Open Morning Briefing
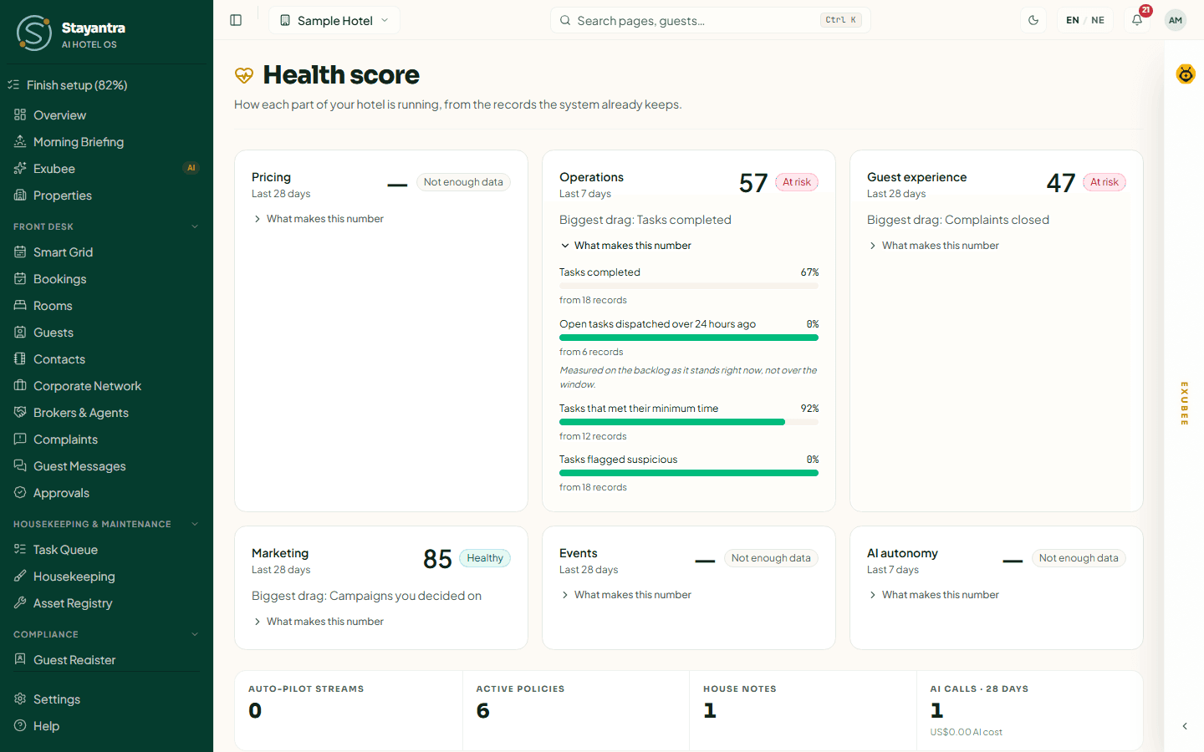 (106, 142)
